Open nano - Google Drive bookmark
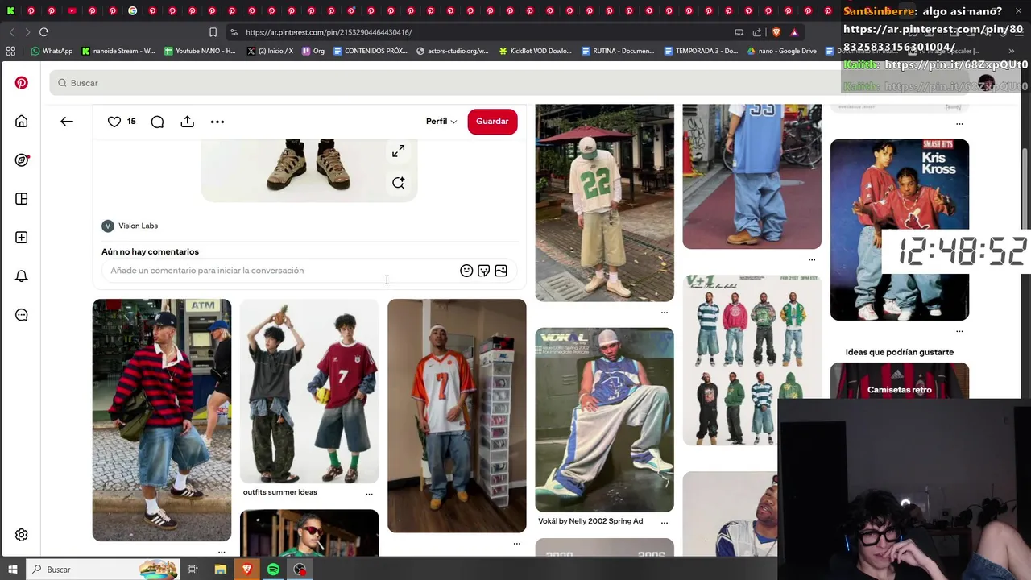Viewport: 1031px width, 580px height. 782,51
